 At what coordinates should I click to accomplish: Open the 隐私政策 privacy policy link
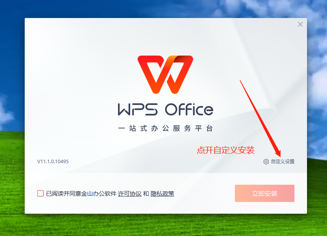click(x=162, y=194)
